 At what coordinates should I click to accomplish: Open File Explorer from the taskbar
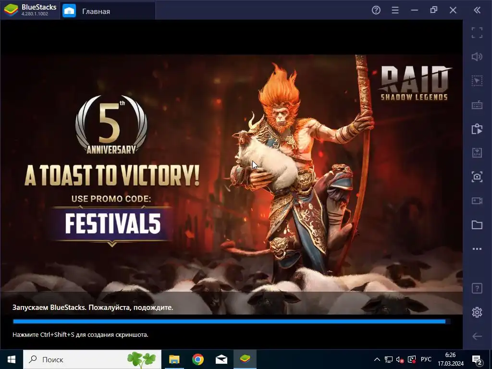tap(174, 359)
